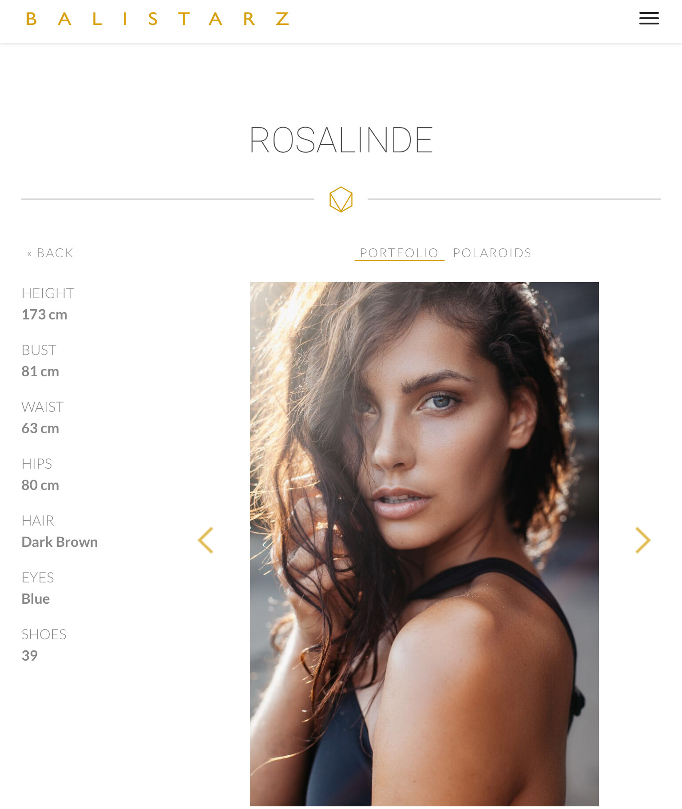Click the BALISTARZ logo
The width and height of the screenshot is (682, 809).
pos(158,19)
